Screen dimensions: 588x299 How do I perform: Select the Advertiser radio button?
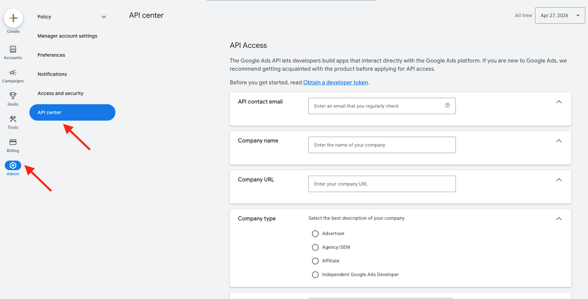click(x=315, y=234)
